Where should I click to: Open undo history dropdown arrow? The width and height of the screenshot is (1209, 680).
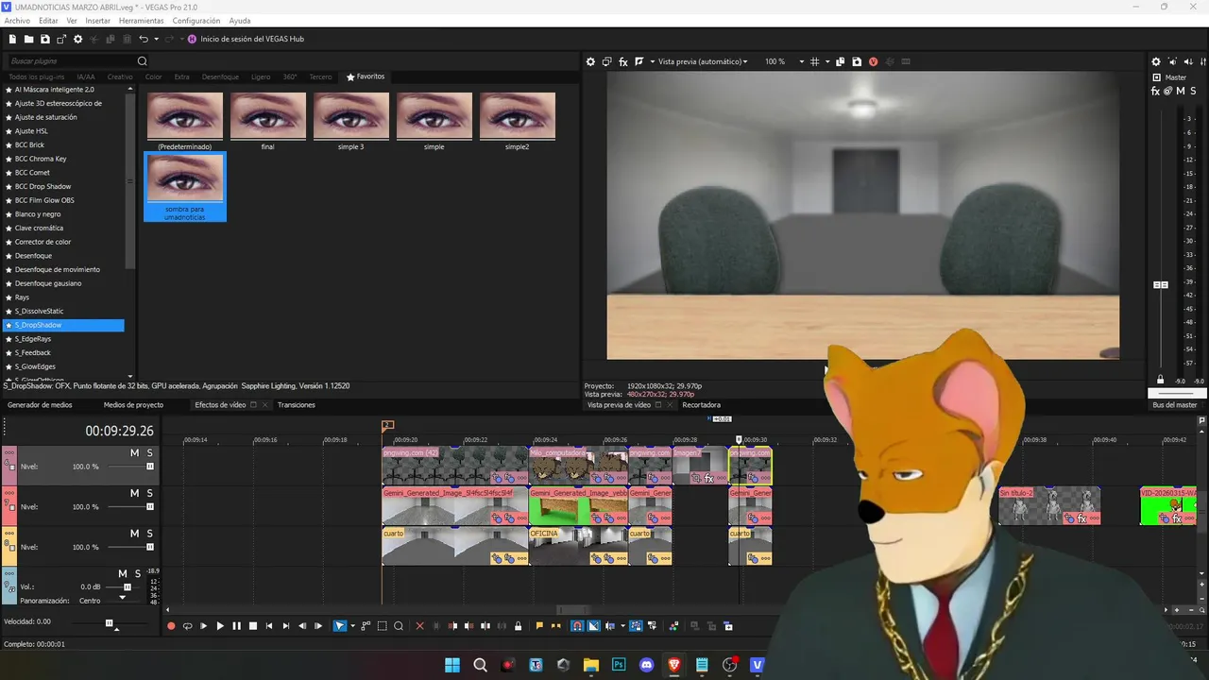(x=156, y=39)
